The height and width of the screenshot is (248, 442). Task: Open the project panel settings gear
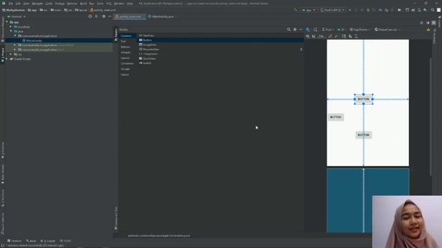(104, 17)
